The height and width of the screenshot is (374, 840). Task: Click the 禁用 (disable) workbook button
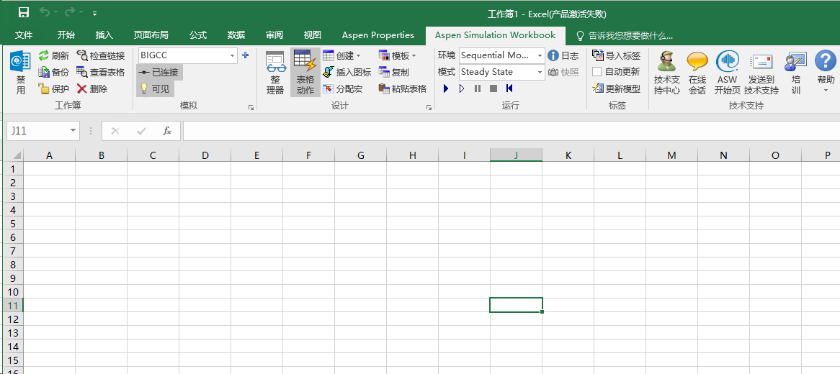20,72
